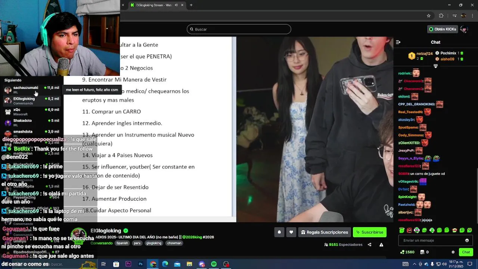Open the ElGlogloking LIVE avatar
The image size is (478, 269).
pos(79,236)
